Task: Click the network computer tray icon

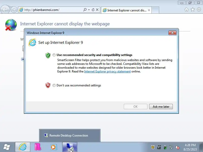Action: coord(171,147)
